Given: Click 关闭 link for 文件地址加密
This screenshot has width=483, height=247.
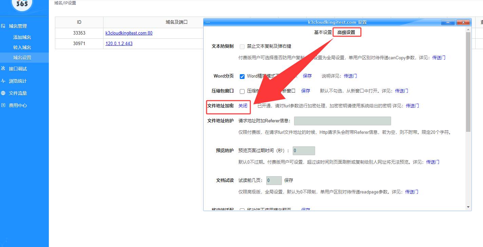Looking at the screenshot, I should point(243,106).
